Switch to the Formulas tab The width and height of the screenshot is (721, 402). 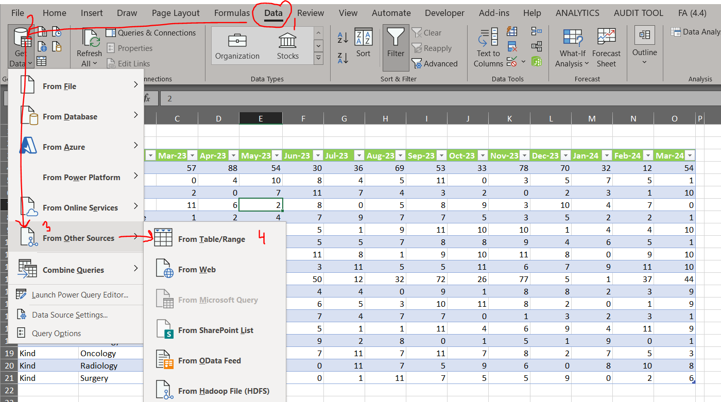tap(232, 13)
